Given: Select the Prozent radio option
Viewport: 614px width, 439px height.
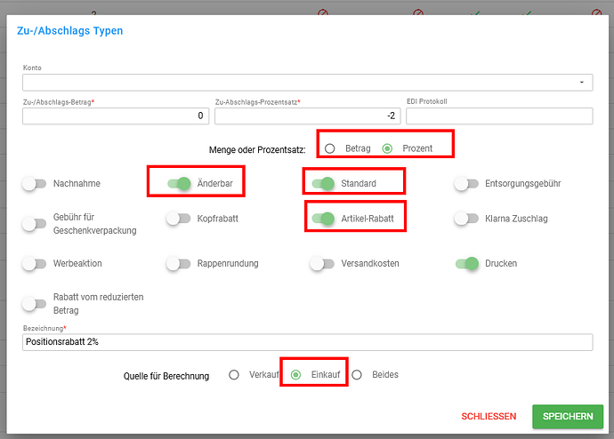Looking at the screenshot, I should click(387, 148).
